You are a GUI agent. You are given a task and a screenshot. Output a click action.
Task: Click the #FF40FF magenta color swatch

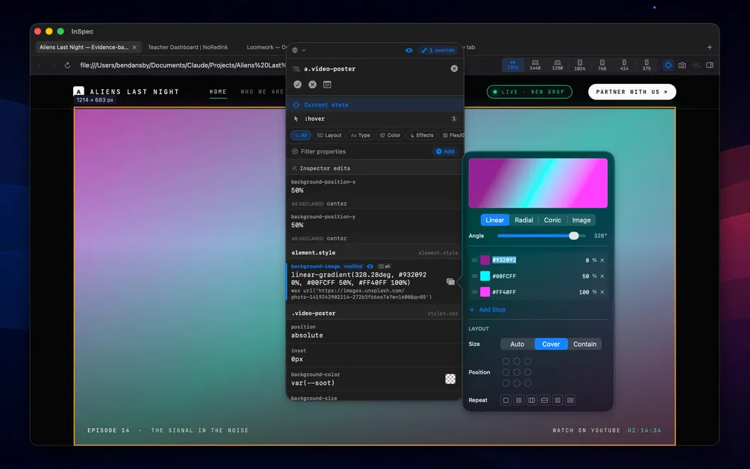tap(485, 292)
